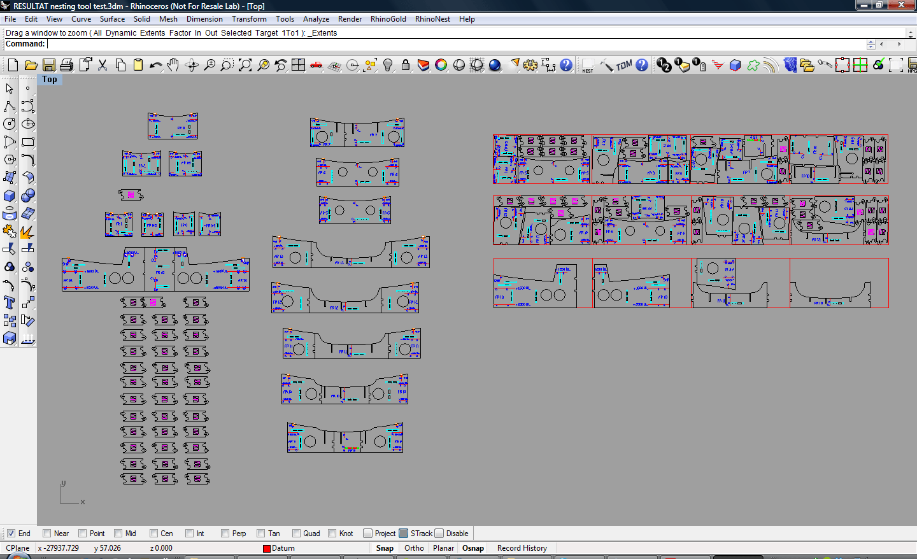
Task: Select the Pan hand tool
Action: (x=173, y=65)
